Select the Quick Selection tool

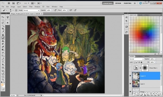click(3, 26)
